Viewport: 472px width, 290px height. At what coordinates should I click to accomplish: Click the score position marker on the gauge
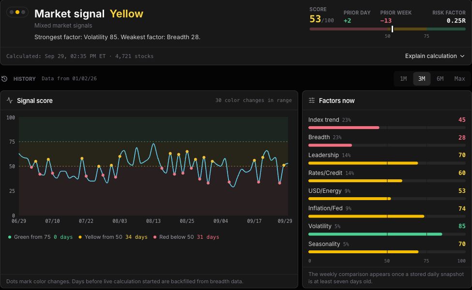point(392,29)
